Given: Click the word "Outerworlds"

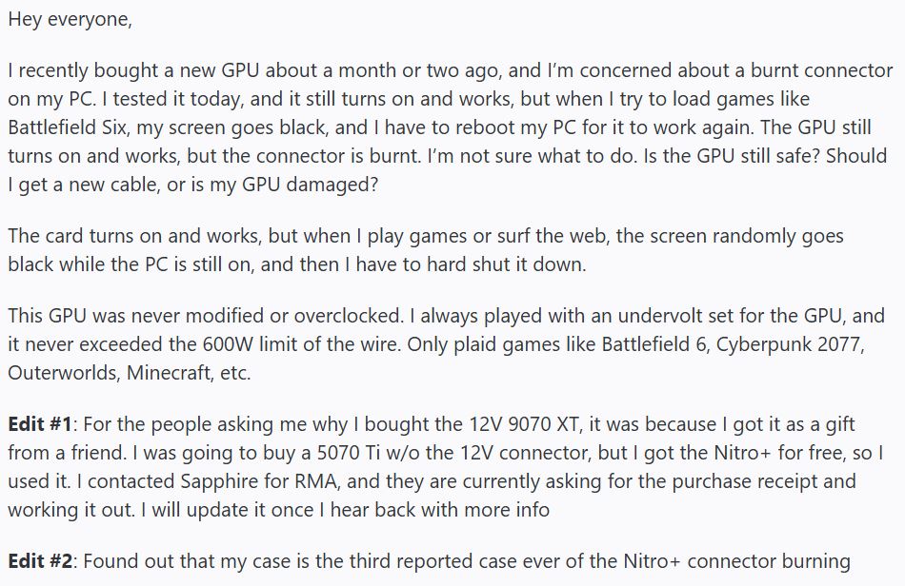Looking at the screenshot, I should coord(59,372).
